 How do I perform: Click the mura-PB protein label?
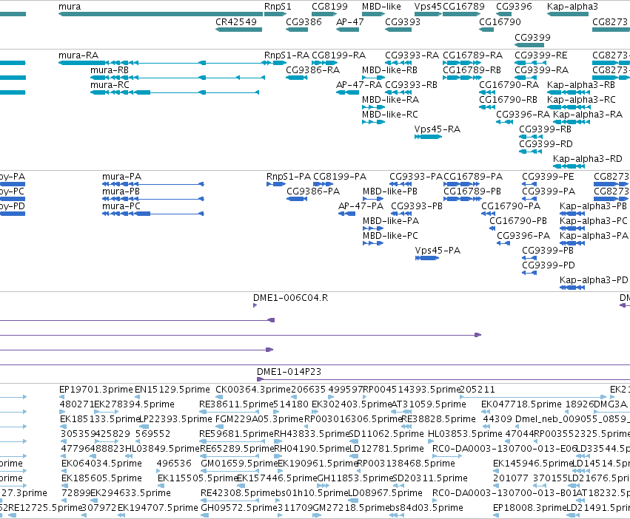[x=121, y=191]
